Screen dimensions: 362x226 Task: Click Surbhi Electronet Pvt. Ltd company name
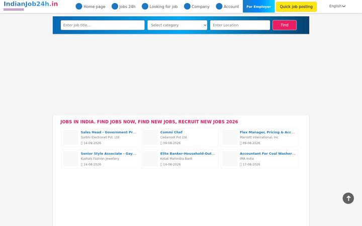(100, 137)
